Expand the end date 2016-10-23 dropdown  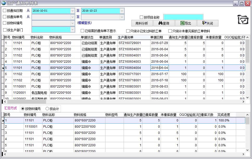[x=122, y=11]
